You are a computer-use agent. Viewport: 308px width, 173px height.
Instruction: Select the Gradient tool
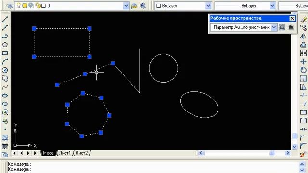coord(5,146)
